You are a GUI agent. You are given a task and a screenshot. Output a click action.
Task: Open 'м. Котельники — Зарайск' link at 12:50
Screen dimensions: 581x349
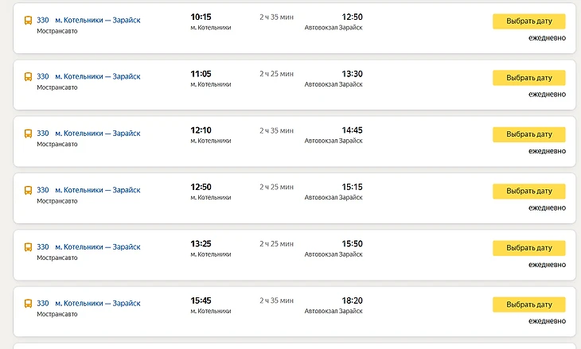tap(97, 191)
